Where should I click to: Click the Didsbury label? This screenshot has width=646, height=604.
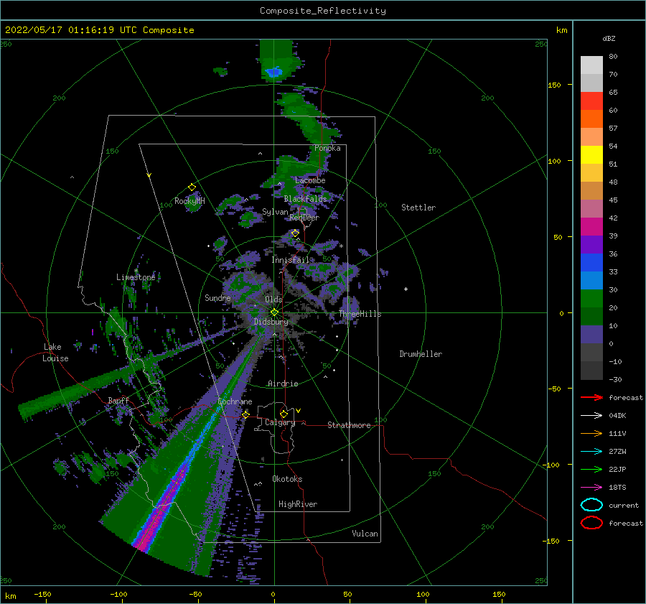point(271,322)
